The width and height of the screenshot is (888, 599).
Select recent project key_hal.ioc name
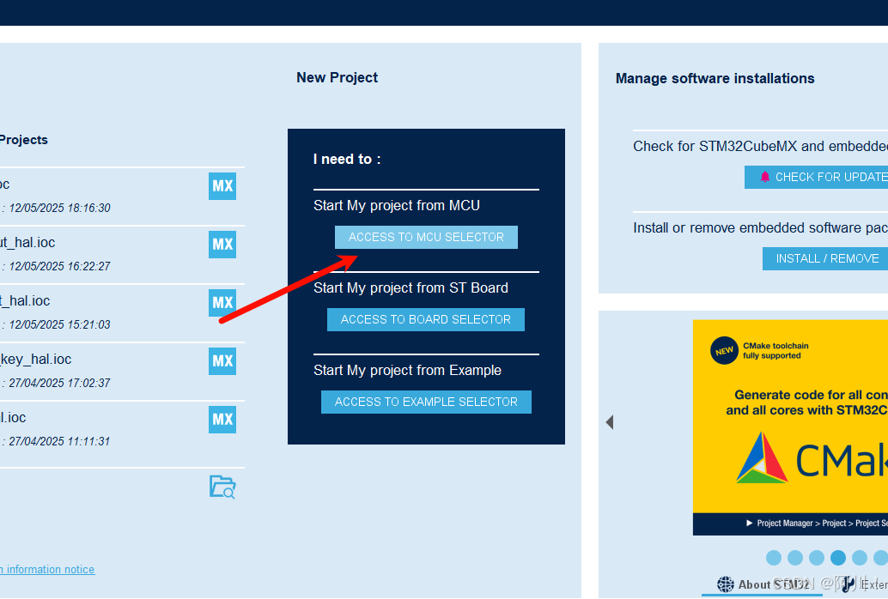tap(36, 359)
